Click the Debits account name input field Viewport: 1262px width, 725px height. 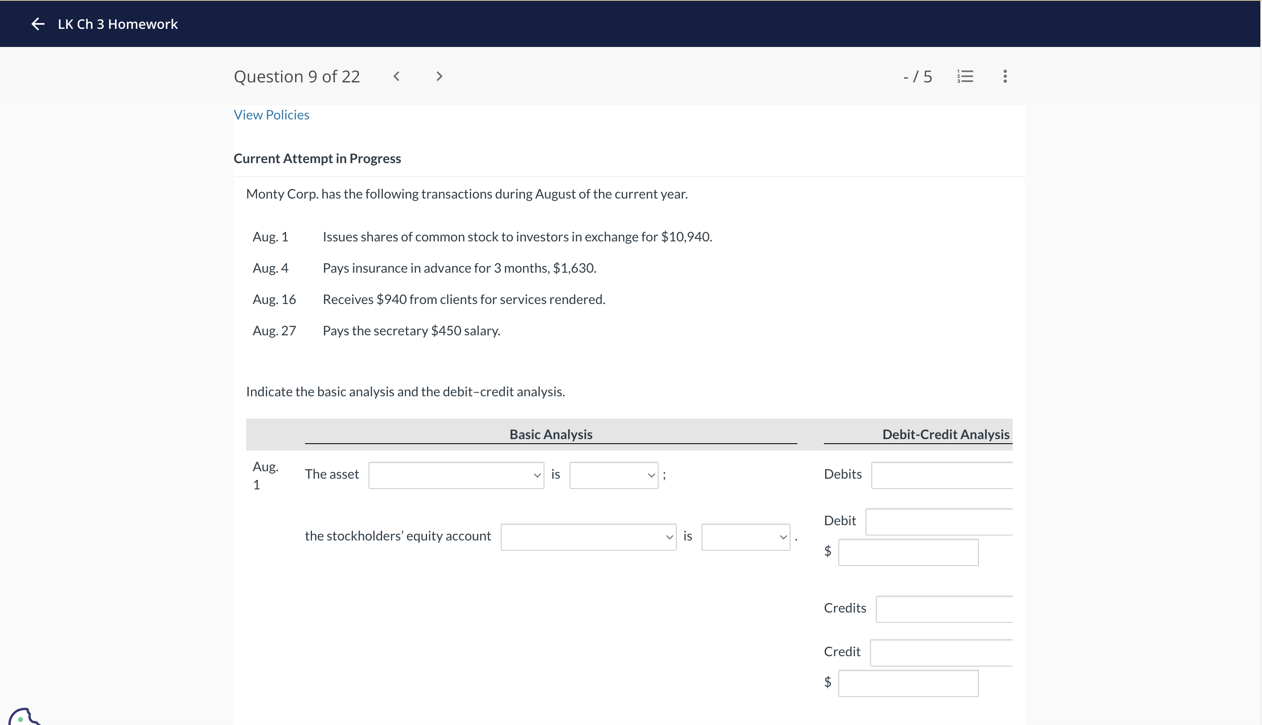click(945, 474)
